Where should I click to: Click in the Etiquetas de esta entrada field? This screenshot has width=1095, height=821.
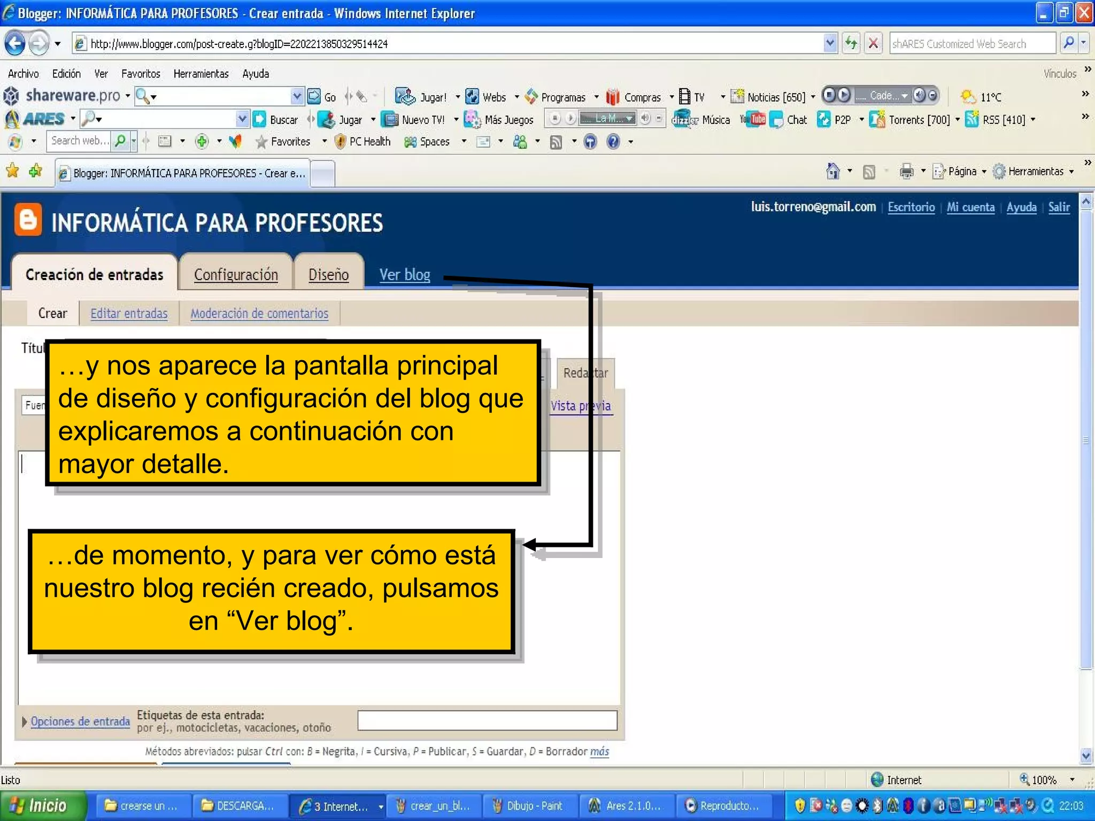coord(487,720)
